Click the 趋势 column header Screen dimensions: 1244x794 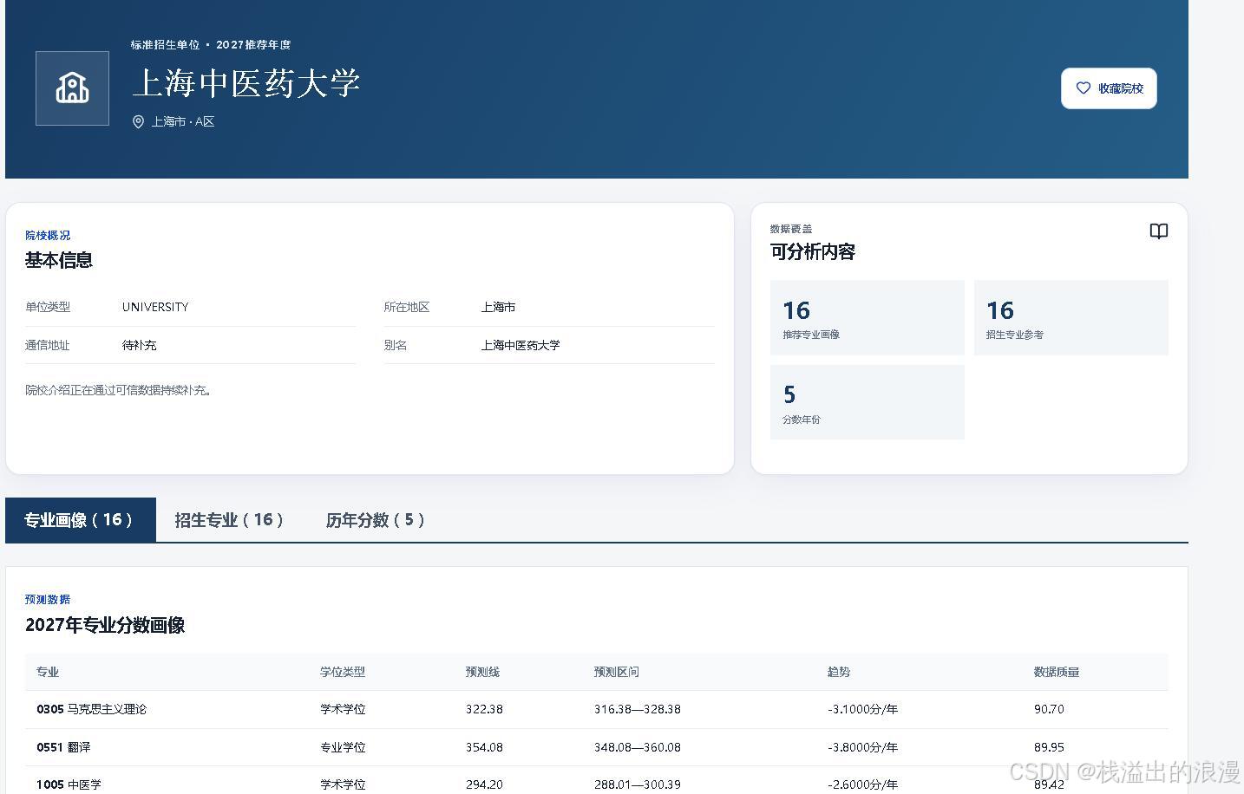tap(839, 672)
